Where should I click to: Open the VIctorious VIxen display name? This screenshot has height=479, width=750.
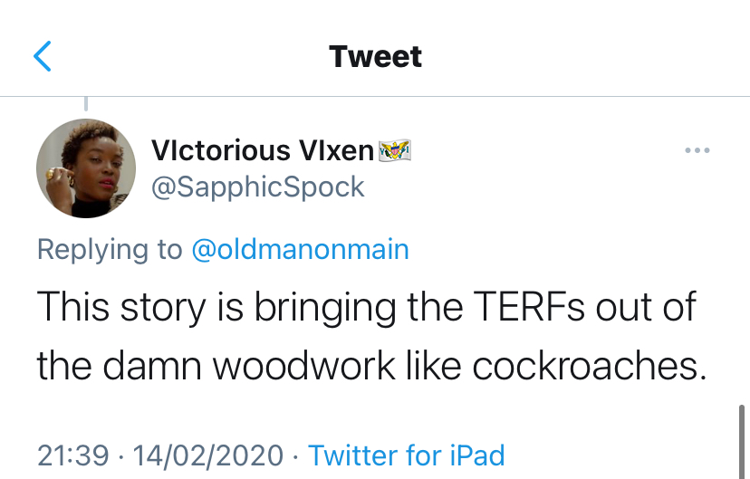pos(262,150)
